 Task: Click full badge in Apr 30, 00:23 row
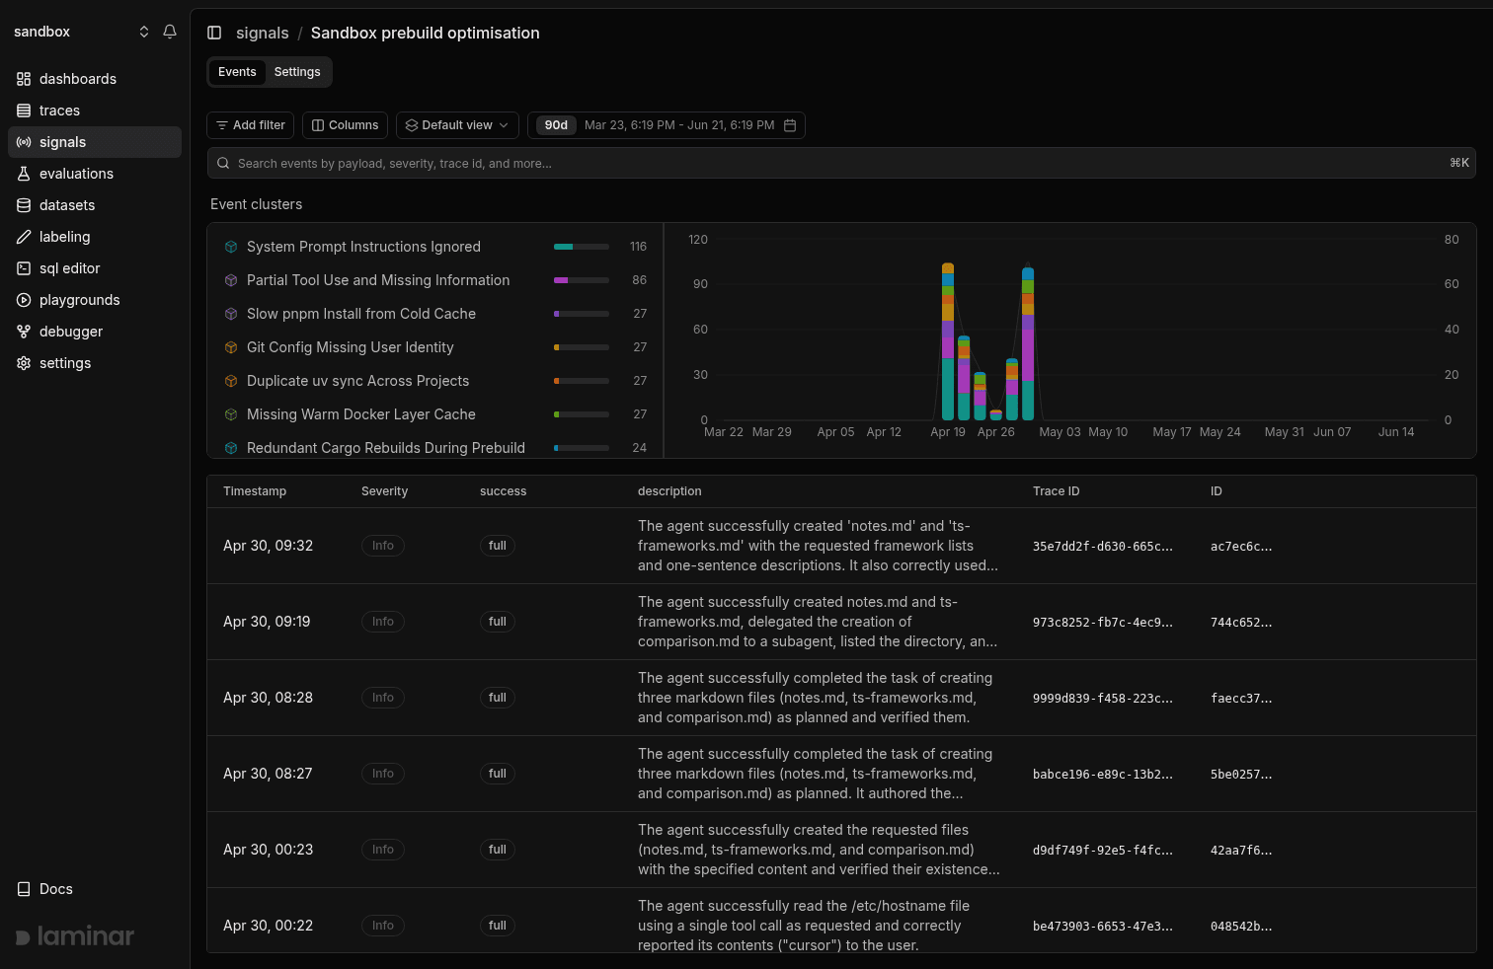click(498, 850)
